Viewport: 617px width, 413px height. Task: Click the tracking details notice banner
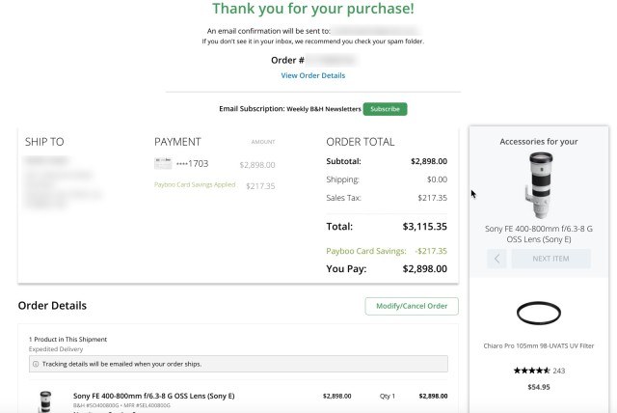point(238,364)
